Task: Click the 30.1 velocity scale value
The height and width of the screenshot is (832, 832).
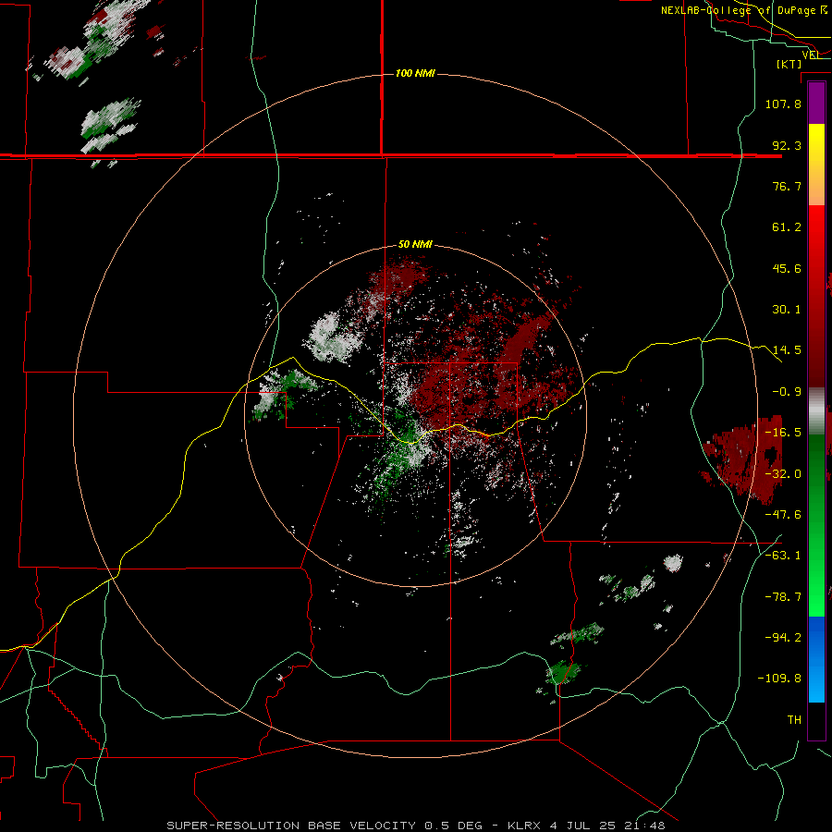Action: pos(787,310)
